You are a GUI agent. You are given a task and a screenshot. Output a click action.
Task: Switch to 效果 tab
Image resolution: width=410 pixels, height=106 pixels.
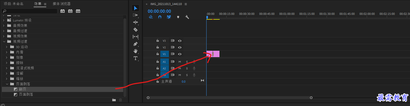click(38, 4)
